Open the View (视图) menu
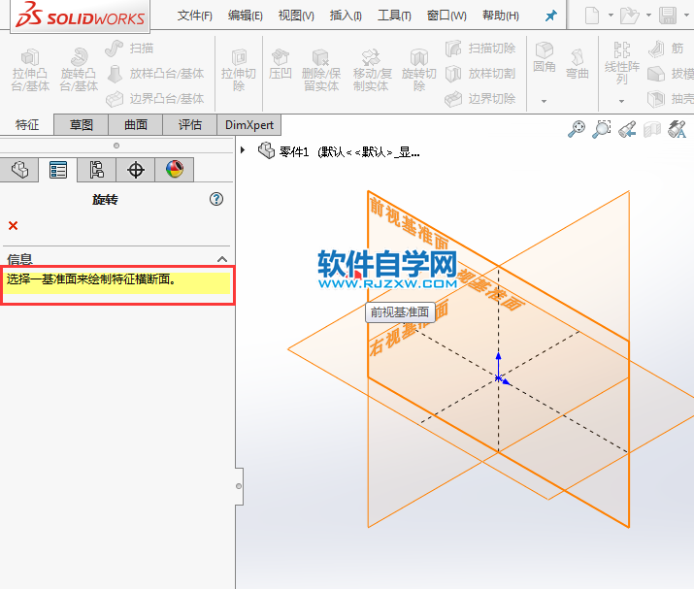Screen dimensions: 694x589 click(x=296, y=16)
